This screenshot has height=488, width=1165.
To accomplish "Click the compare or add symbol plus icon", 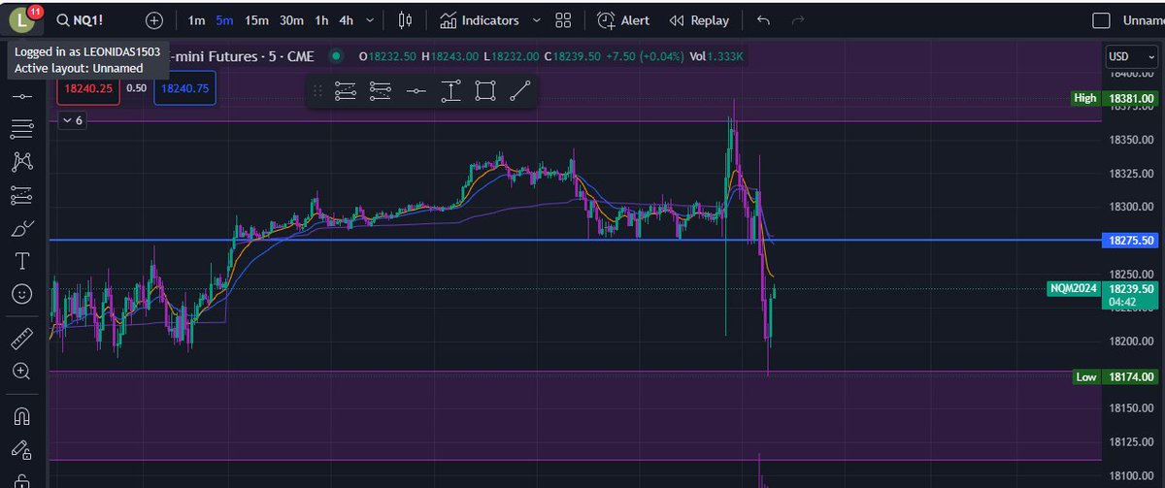I will click(x=154, y=20).
